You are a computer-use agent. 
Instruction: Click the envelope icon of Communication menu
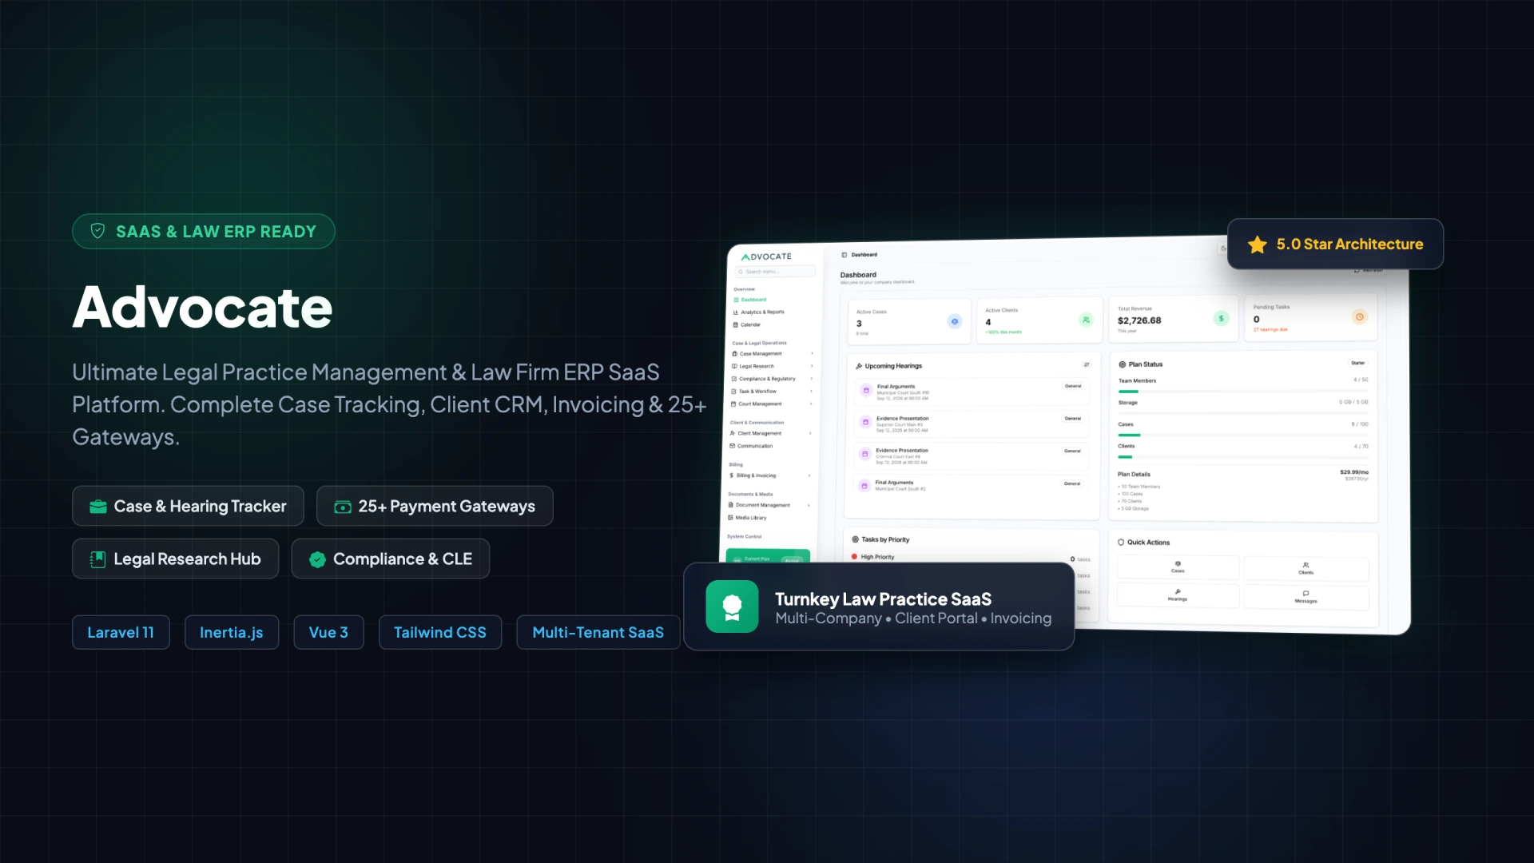coord(732,446)
